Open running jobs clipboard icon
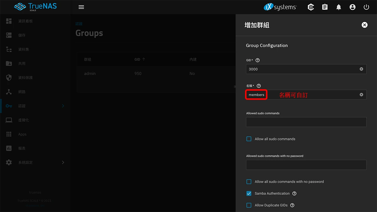 [x=325, y=7]
